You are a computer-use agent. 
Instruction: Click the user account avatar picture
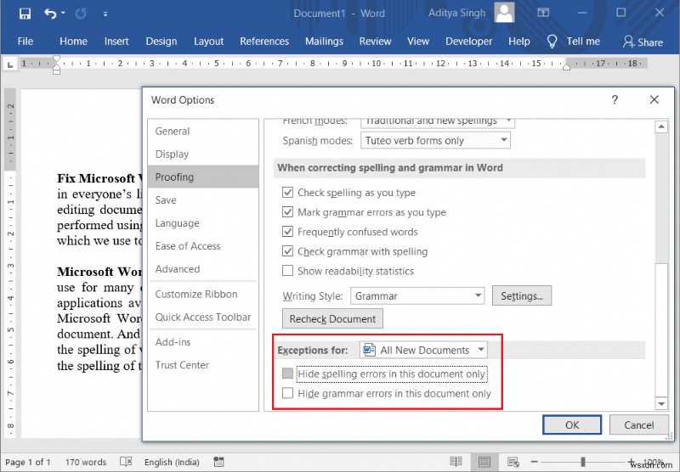[504, 13]
